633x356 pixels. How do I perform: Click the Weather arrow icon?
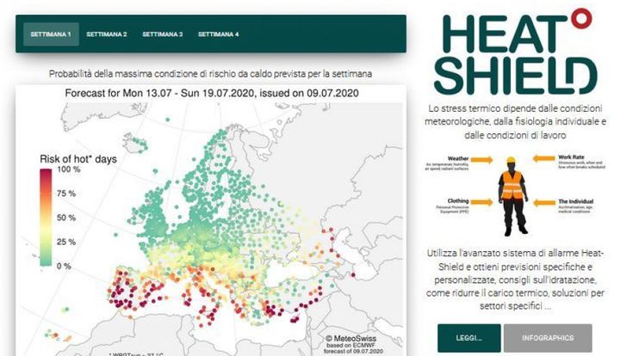point(481,160)
